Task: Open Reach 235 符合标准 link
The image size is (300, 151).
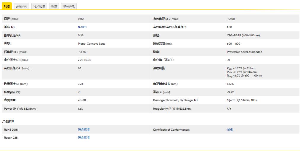Action: [84, 138]
